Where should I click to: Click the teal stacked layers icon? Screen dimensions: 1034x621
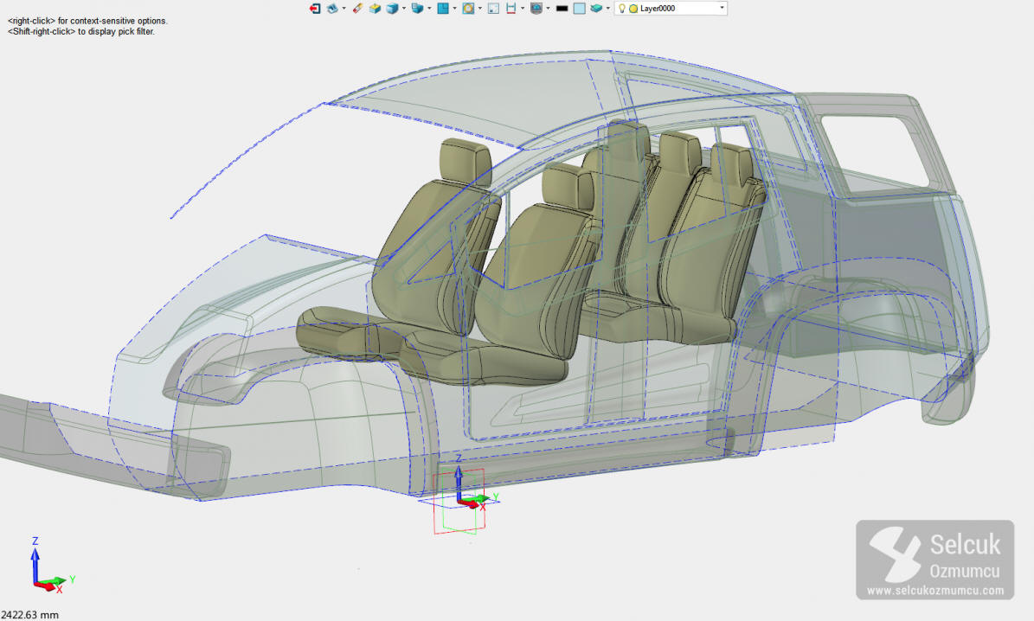[597, 8]
